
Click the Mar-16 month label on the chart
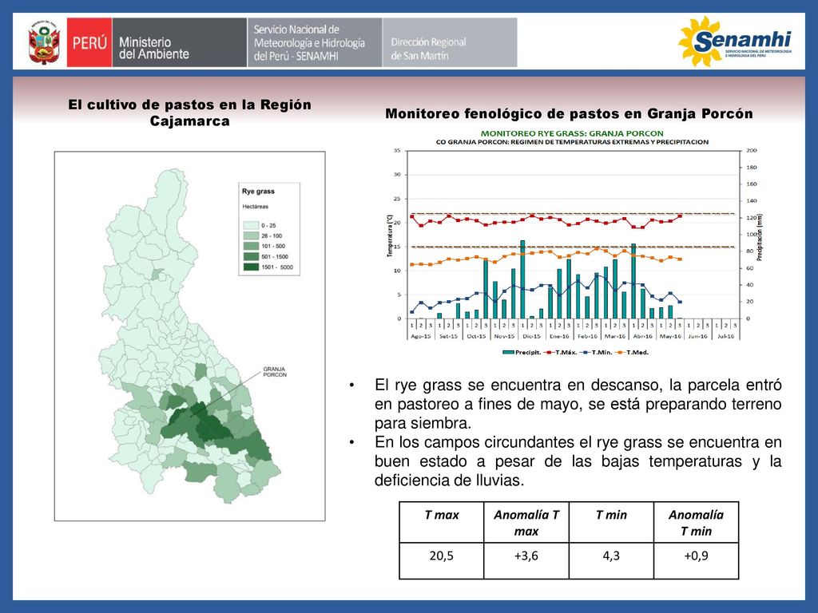click(614, 336)
